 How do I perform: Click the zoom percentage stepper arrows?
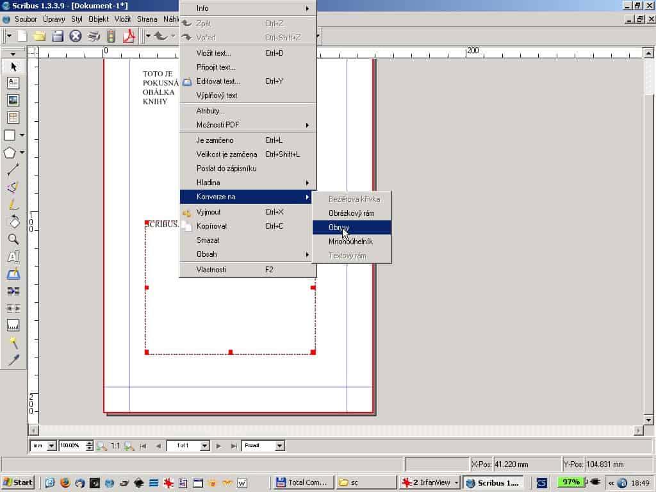tap(89, 446)
